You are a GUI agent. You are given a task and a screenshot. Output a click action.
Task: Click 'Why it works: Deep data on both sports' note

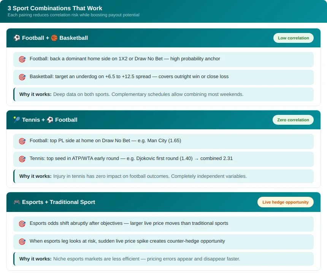click(163, 94)
